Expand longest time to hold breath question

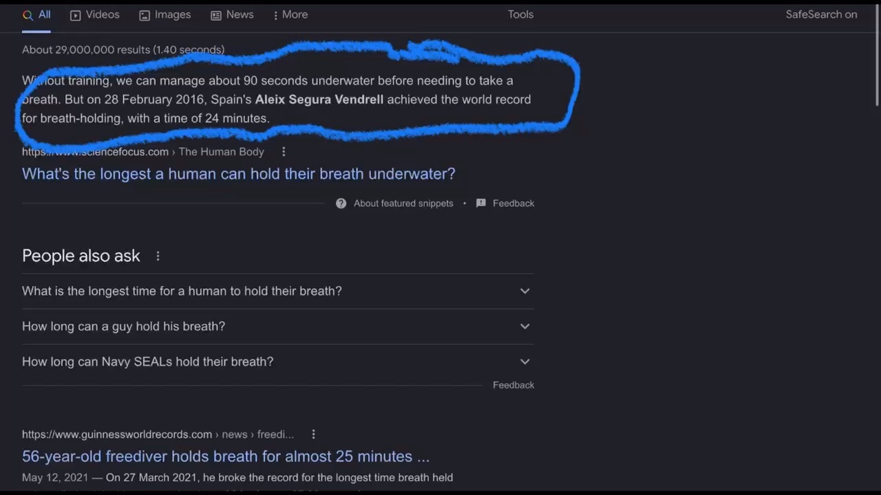coord(278,291)
